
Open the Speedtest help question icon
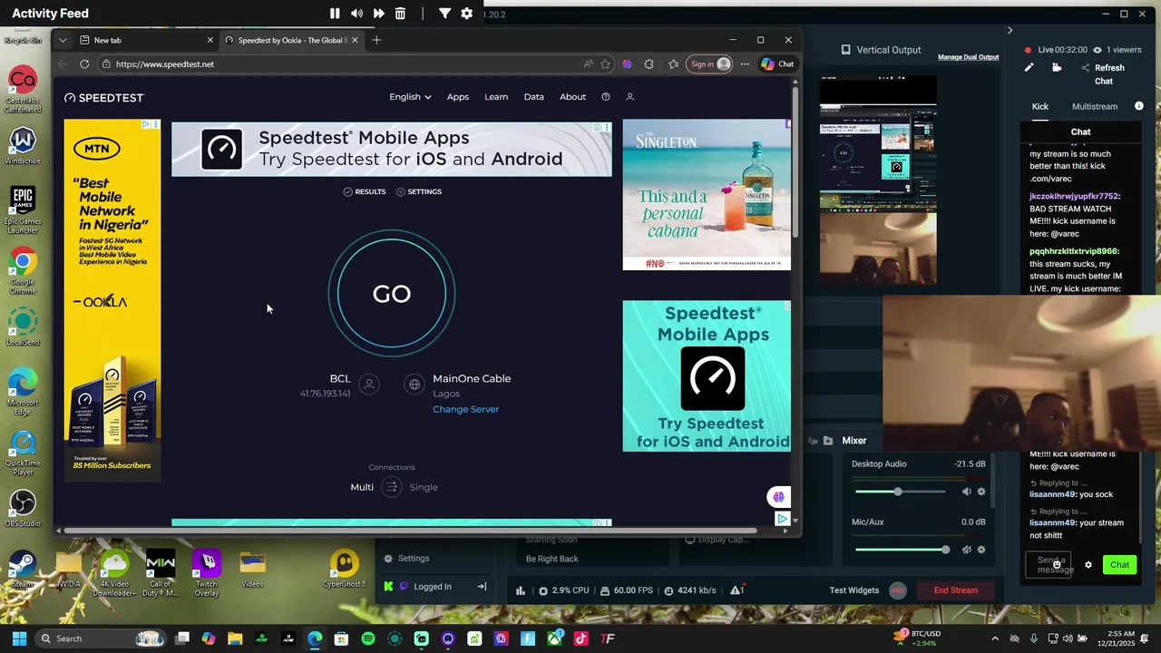click(x=606, y=97)
